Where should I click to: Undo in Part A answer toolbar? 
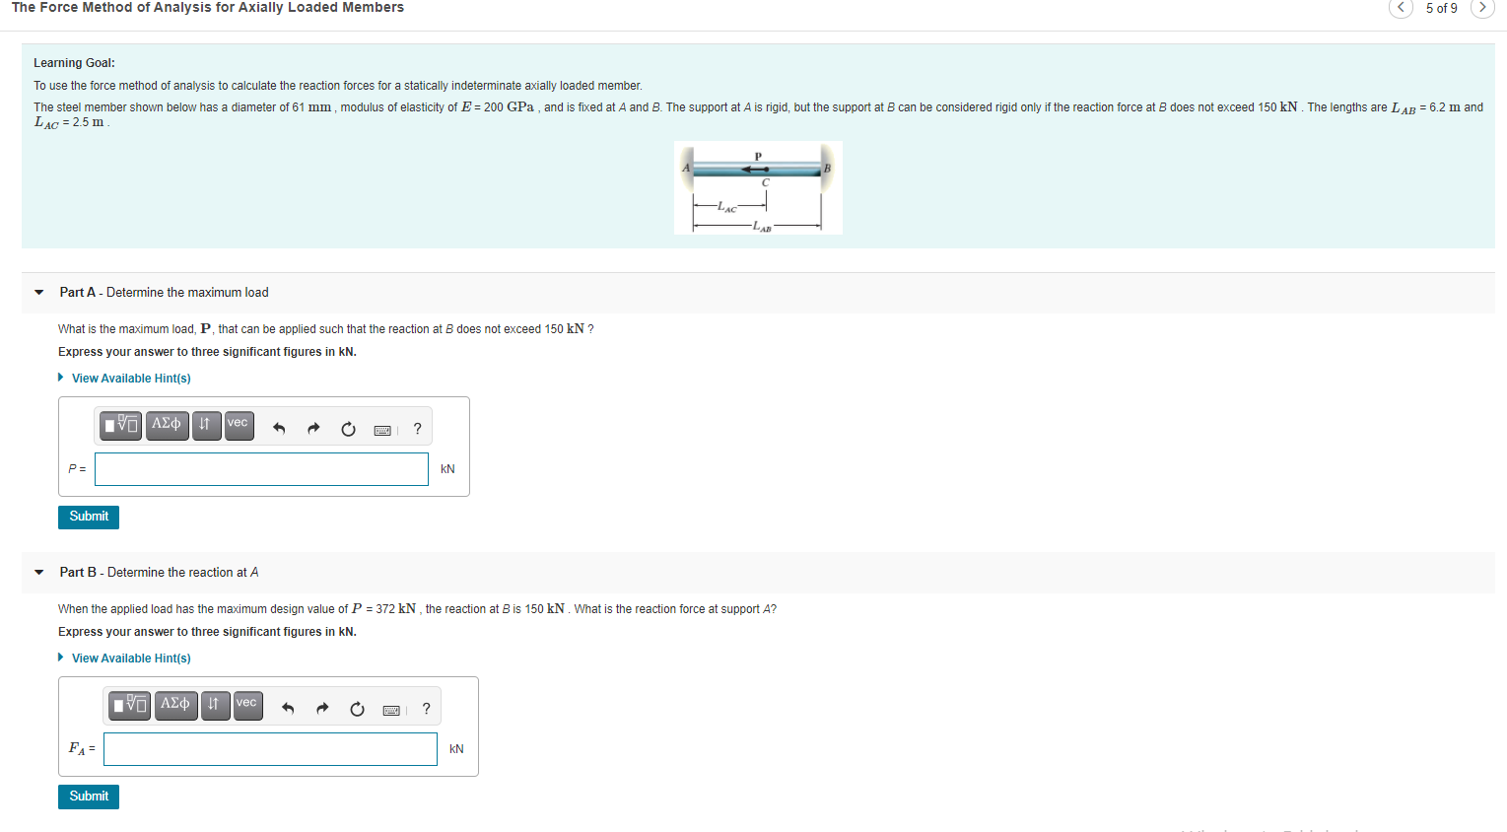pos(279,429)
